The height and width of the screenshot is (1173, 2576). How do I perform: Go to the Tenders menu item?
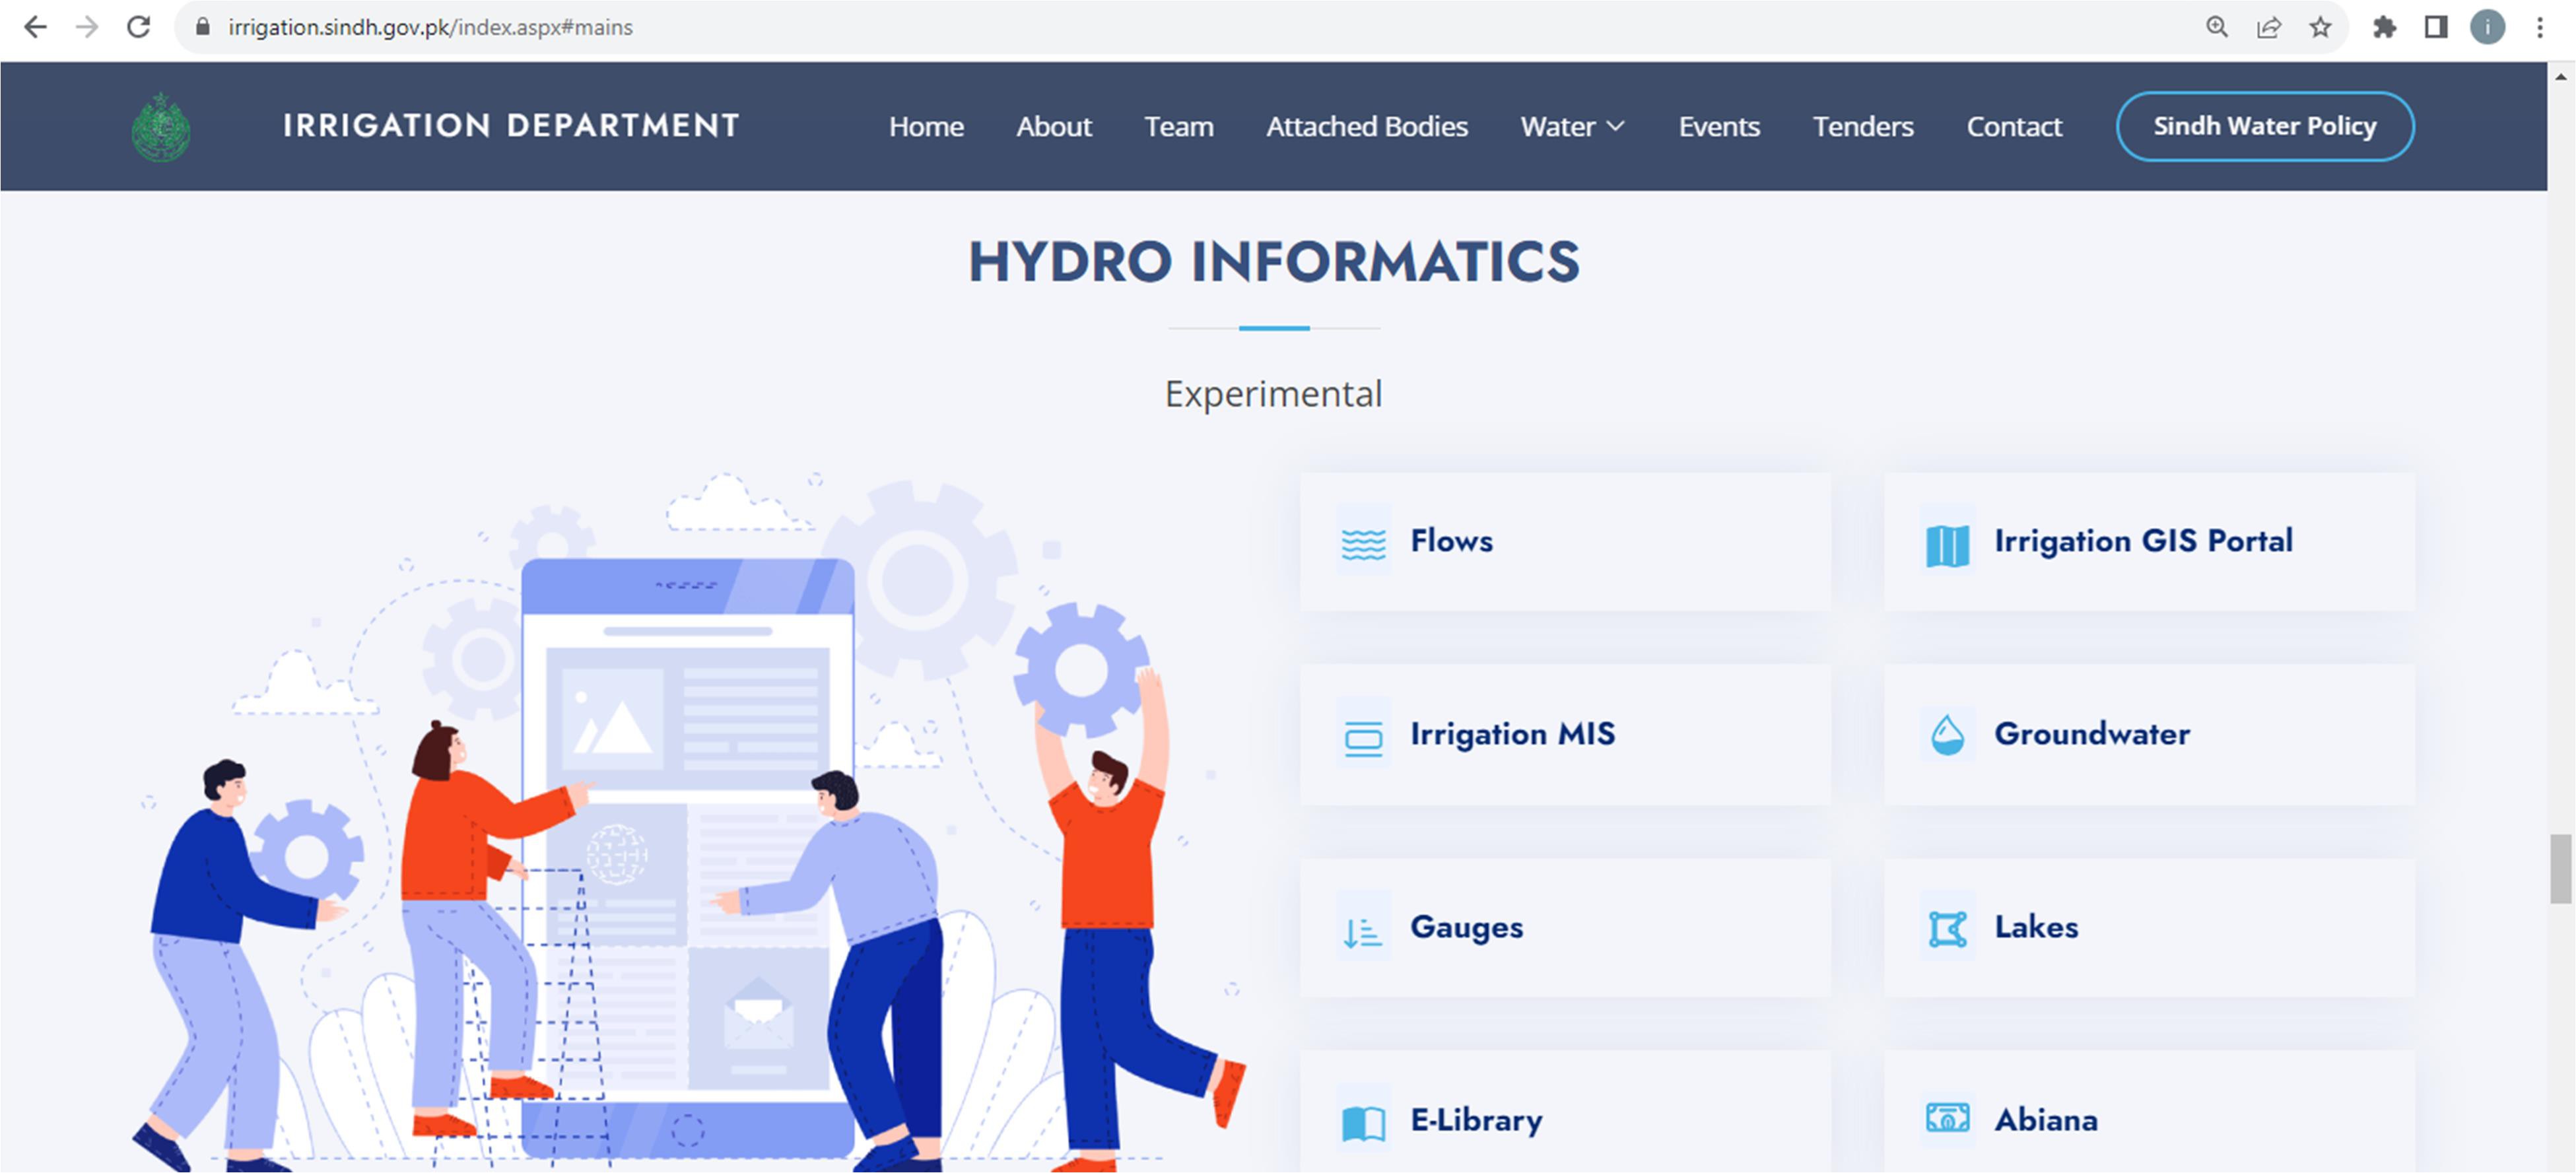coord(1862,127)
